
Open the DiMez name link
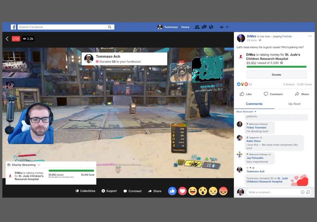pos(252,36)
